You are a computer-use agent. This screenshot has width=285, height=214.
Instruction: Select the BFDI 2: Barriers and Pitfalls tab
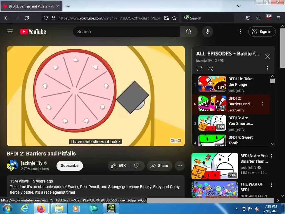(x=31, y=6)
